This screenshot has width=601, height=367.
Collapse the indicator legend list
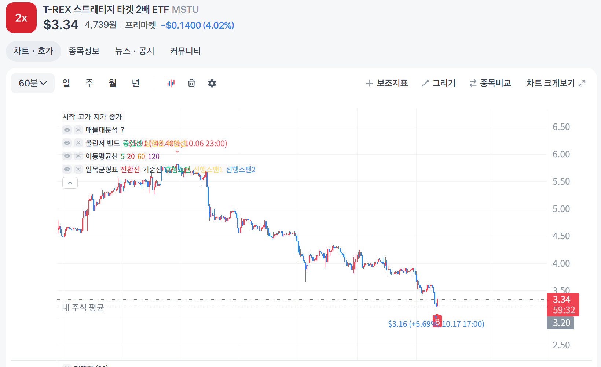70,183
